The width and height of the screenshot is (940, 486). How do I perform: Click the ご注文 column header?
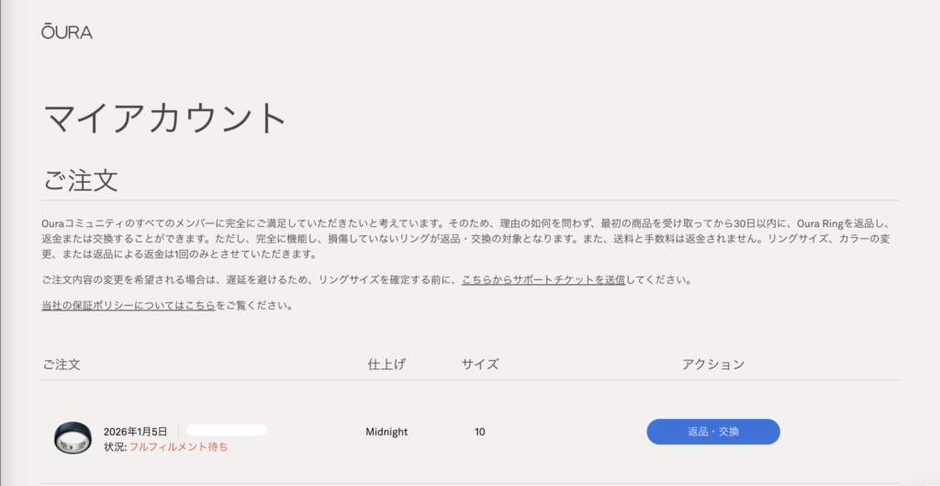pos(62,365)
